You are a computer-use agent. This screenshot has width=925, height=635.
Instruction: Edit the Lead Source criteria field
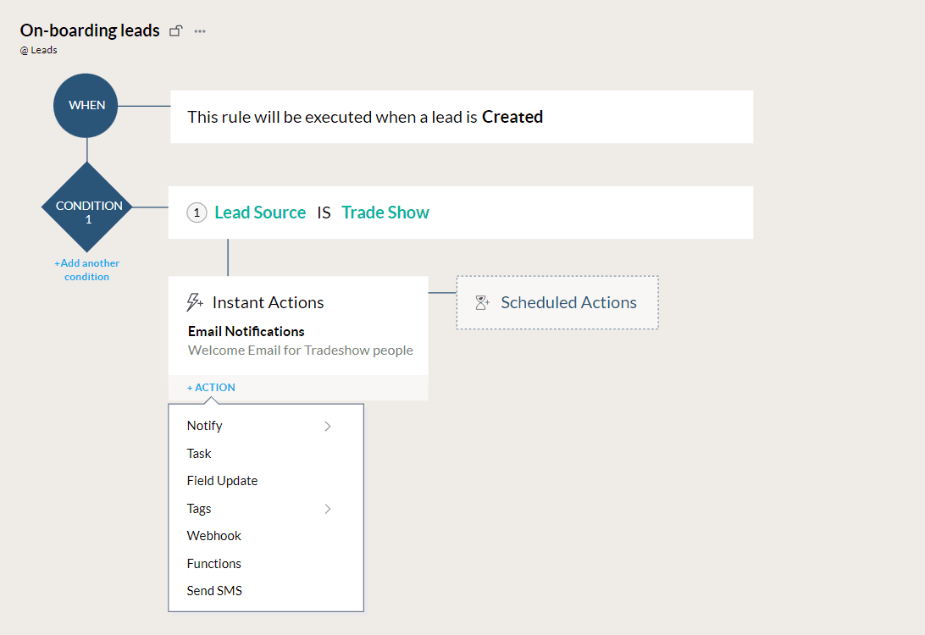(259, 212)
